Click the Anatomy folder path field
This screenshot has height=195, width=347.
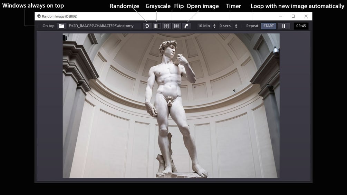coord(104,26)
